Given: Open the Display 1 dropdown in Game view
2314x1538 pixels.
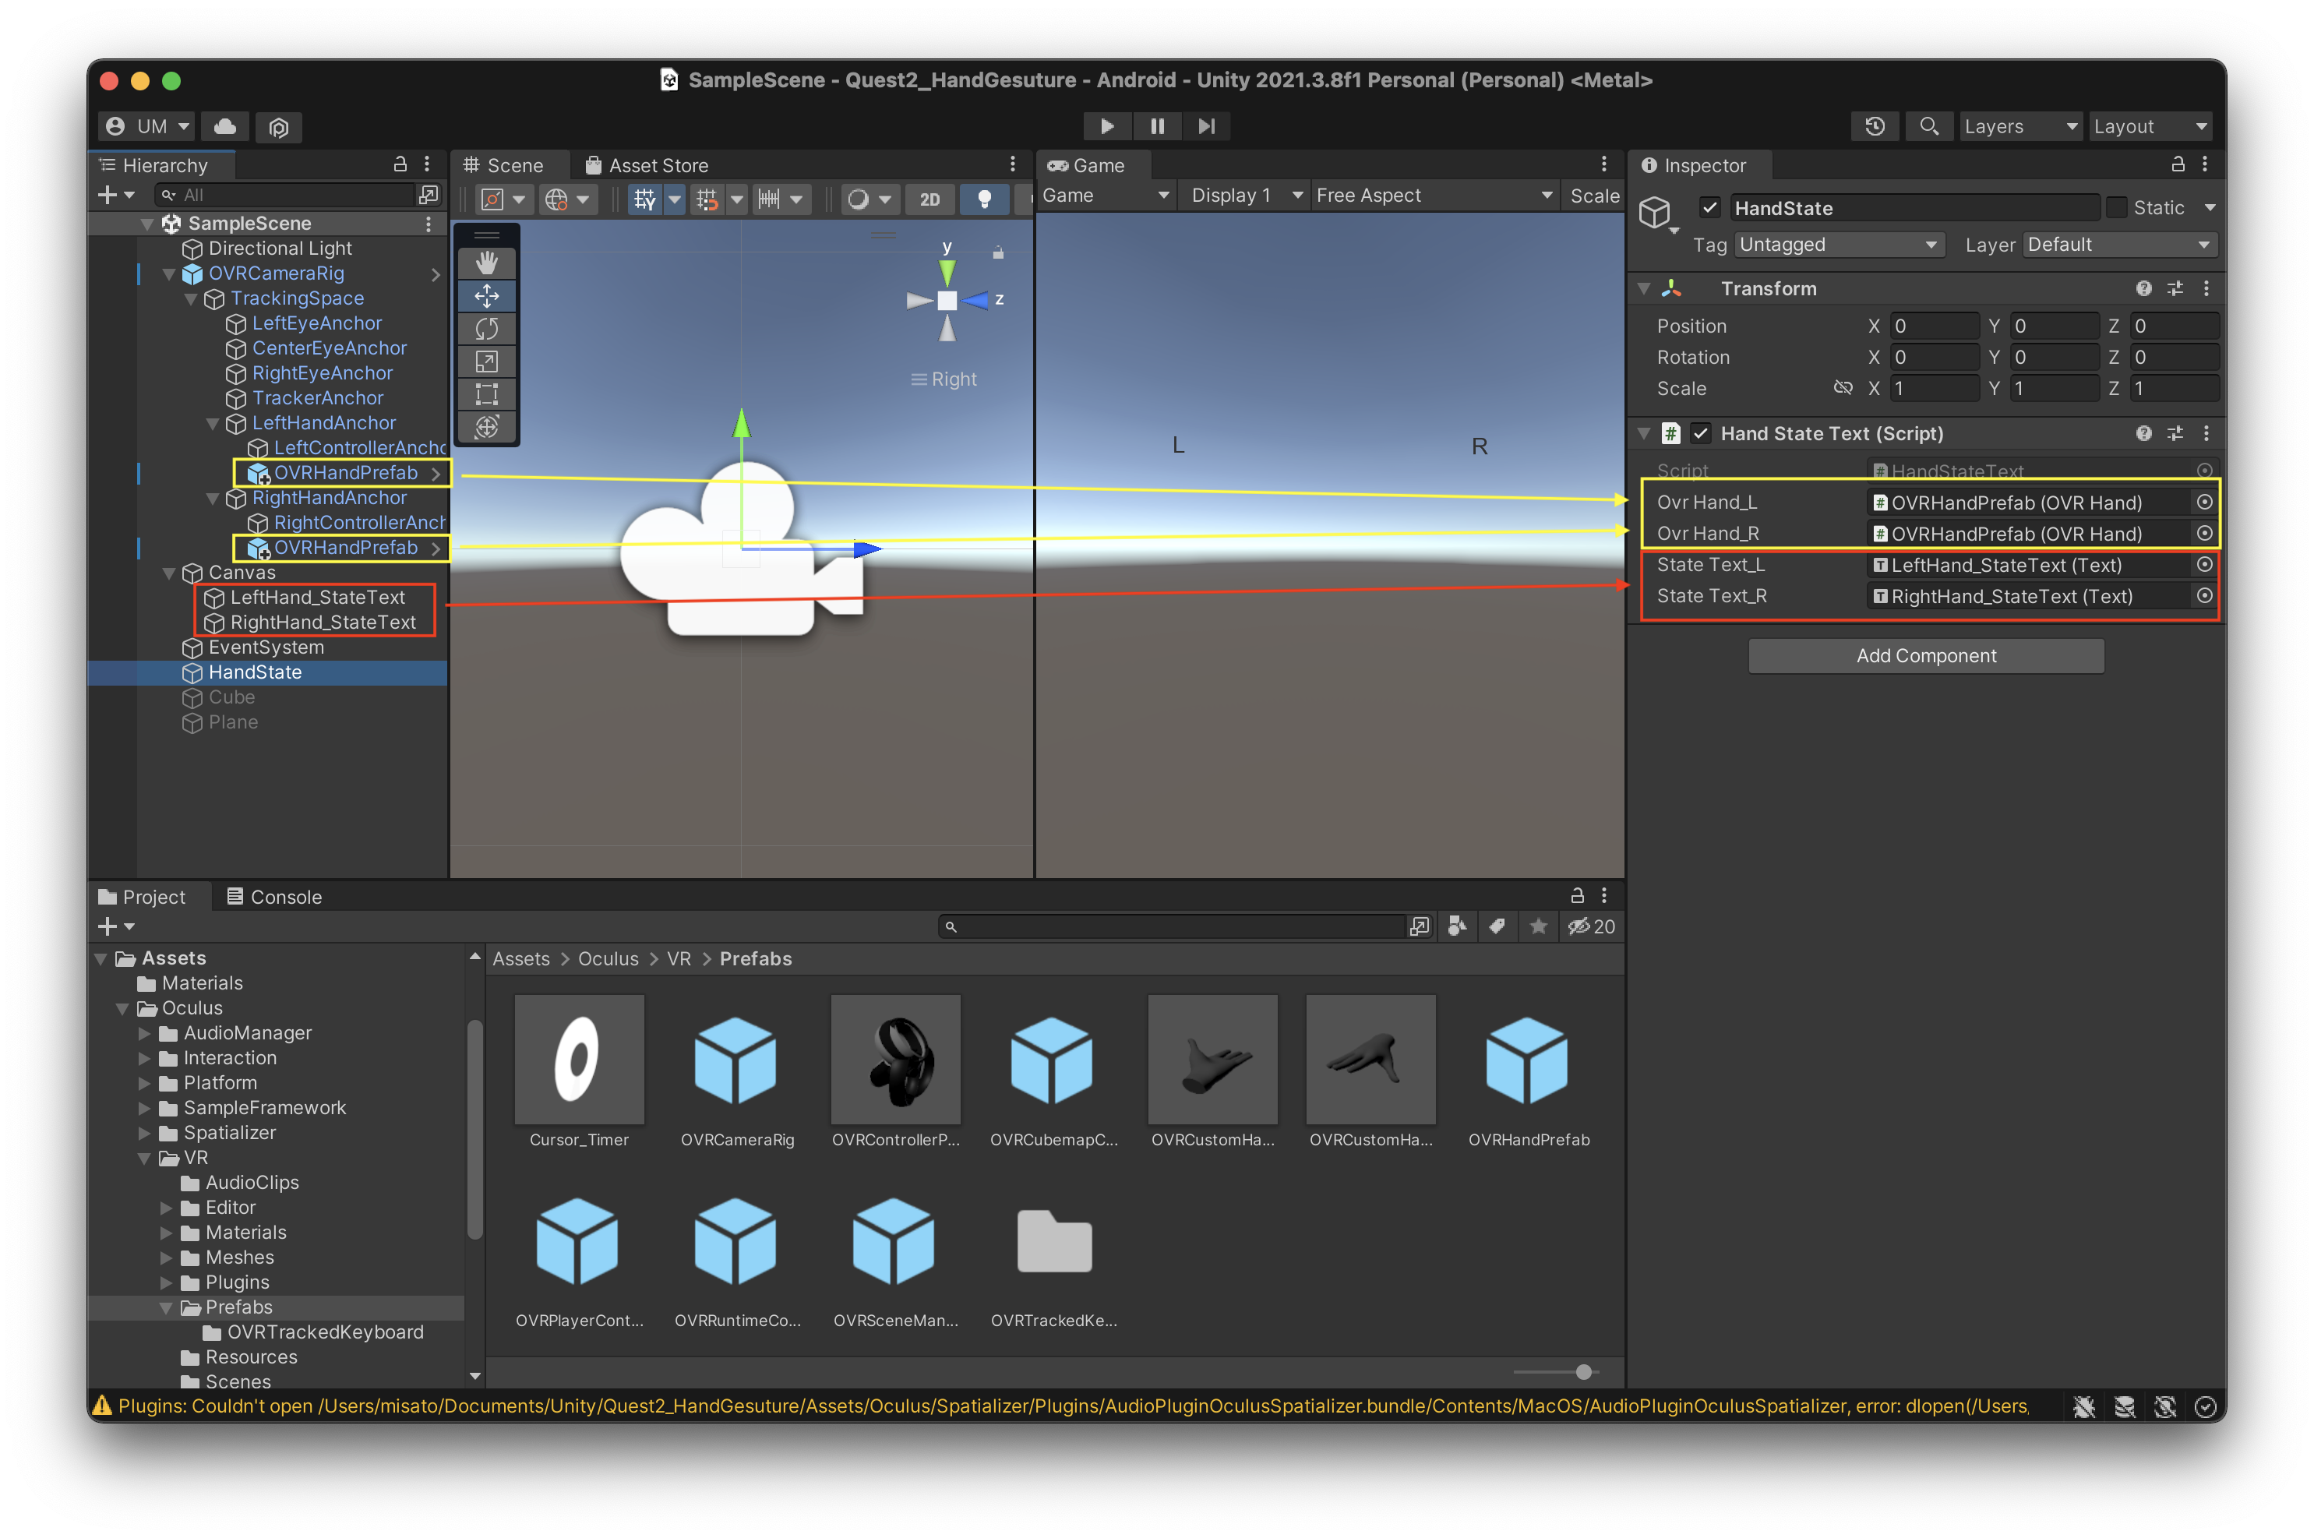Looking at the screenshot, I should 1245,196.
